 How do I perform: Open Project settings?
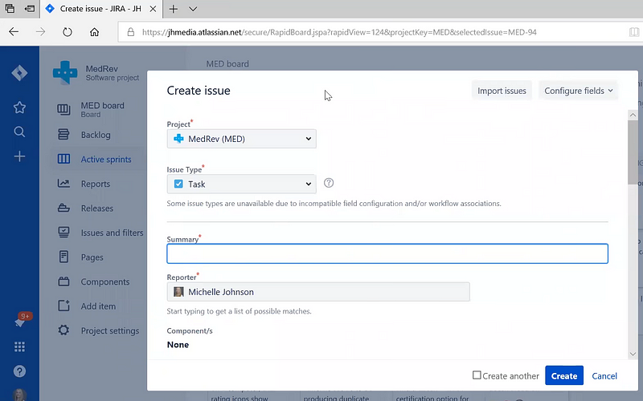click(110, 330)
